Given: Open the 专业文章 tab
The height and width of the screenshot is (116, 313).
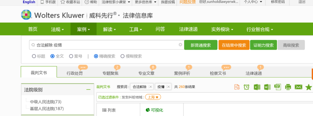Looking at the screenshot, I should click(x=146, y=73).
